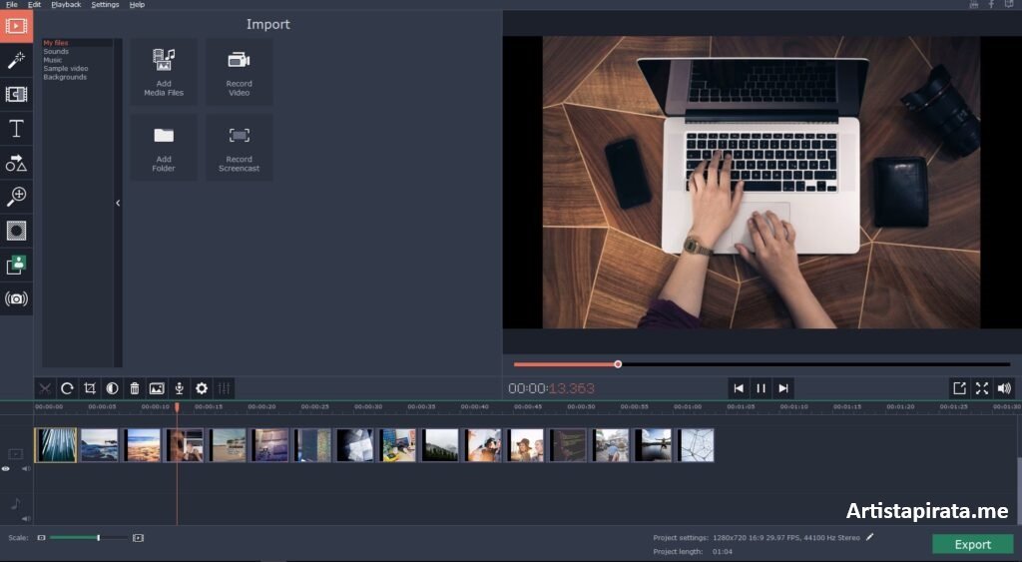Open the Highlight and Conceal tab
This screenshot has height=562, width=1022.
click(x=16, y=231)
